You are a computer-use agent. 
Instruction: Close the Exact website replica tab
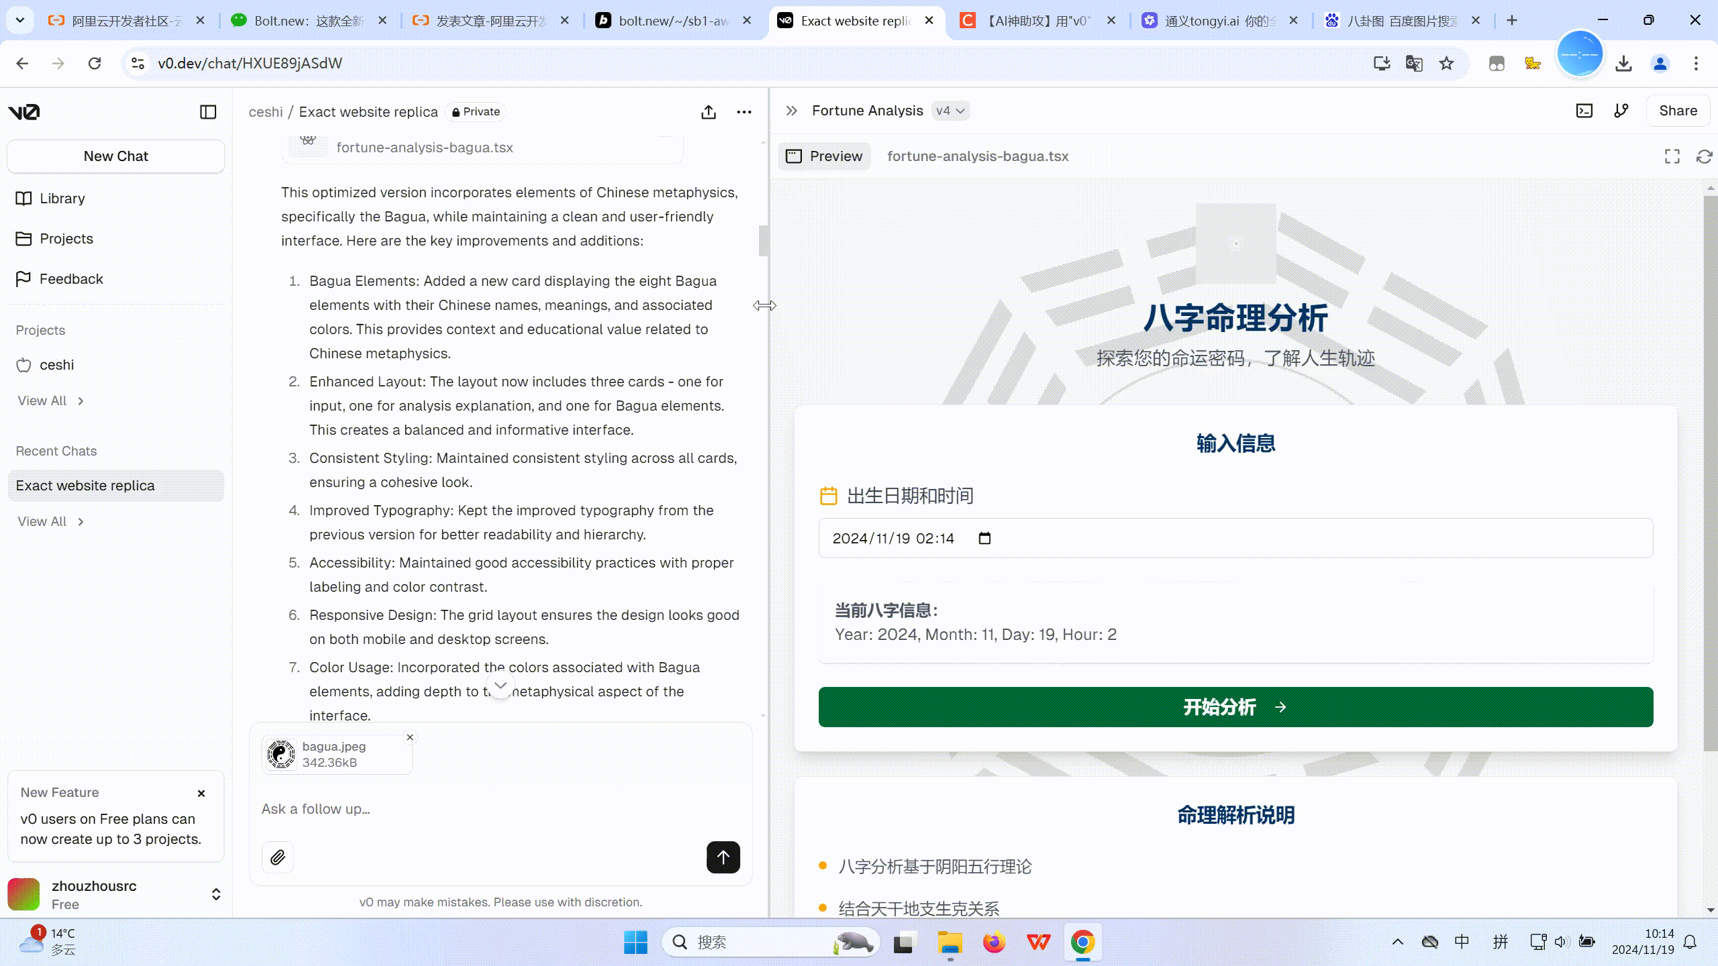[x=929, y=20]
